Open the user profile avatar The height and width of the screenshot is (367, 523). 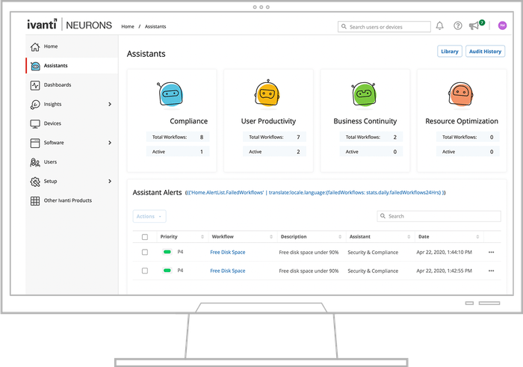pos(502,25)
